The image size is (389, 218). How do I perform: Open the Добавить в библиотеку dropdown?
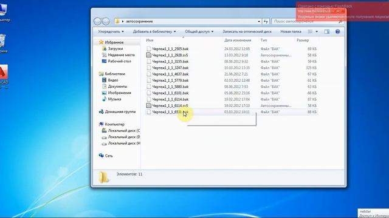click(154, 31)
